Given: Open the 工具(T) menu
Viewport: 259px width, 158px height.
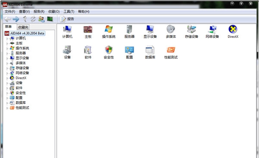Looking at the screenshot, I should pos(69,12).
